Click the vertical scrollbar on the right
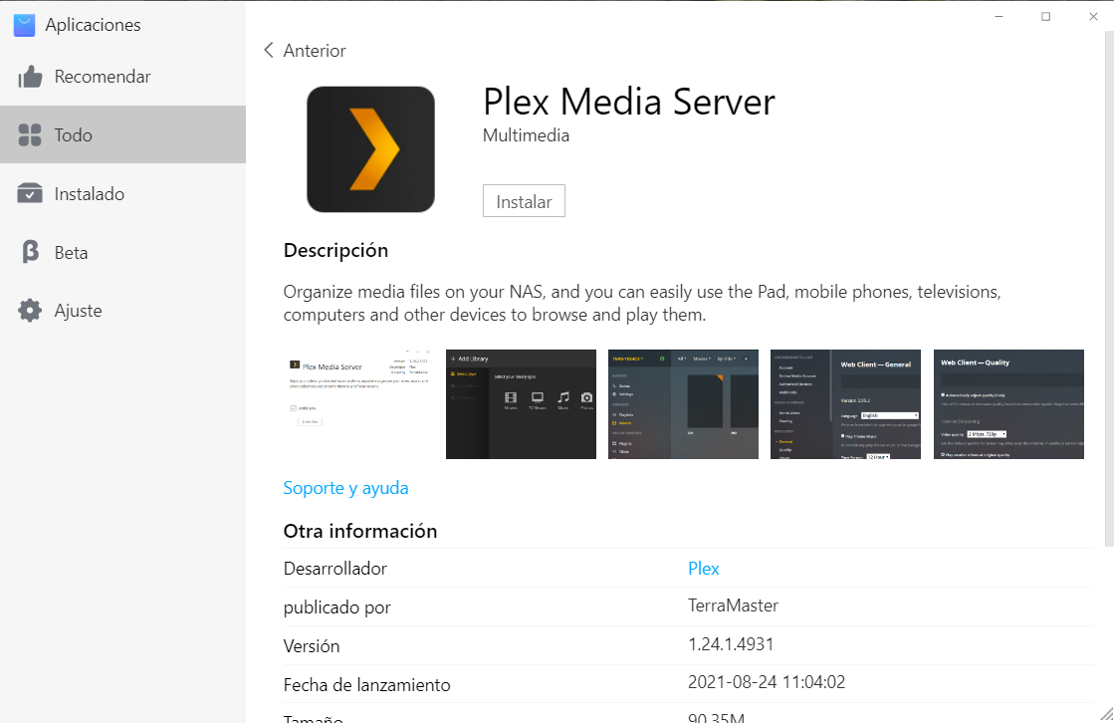This screenshot has width=1114, height=723. [1109, 288]
